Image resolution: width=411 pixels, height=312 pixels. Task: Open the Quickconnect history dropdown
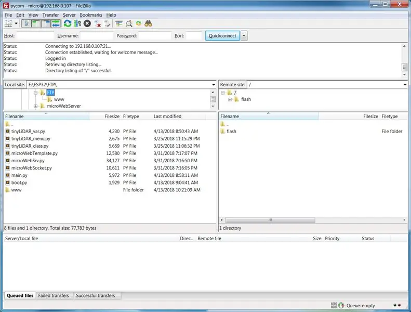(244, 36)
